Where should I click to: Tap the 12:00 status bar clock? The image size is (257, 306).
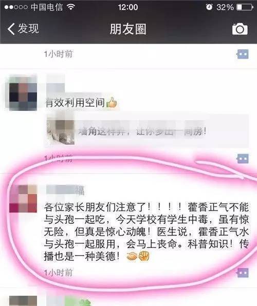(x=128, y=7)
